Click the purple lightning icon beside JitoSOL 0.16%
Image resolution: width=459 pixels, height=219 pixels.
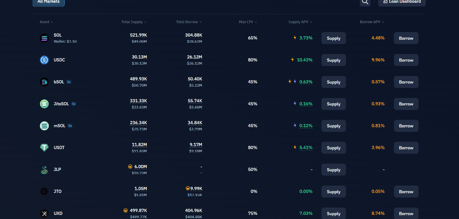coord(295,104)
